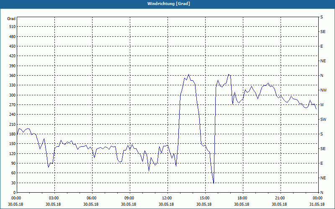This screenshot has height=209, width=335.
Task: Select the 390 y-axis value
Action: point(13,66)
